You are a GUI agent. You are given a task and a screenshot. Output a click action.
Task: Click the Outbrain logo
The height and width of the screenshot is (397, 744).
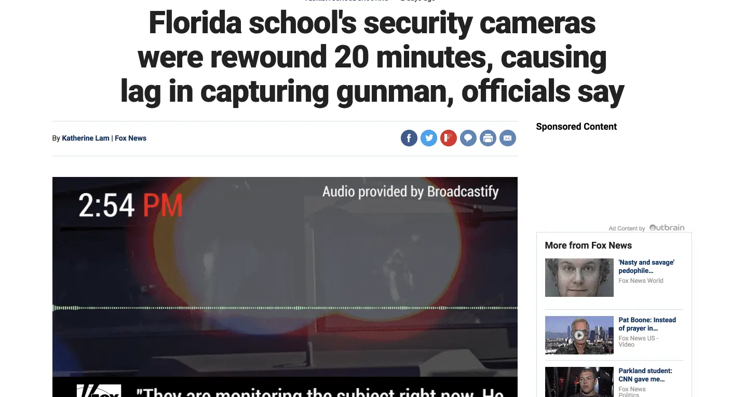point(667,228)
